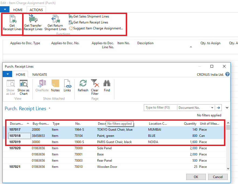This screenshot has width=238, height=184.
Task: Click the blue arrow to apply filter
Action: (x=218, y=107)
